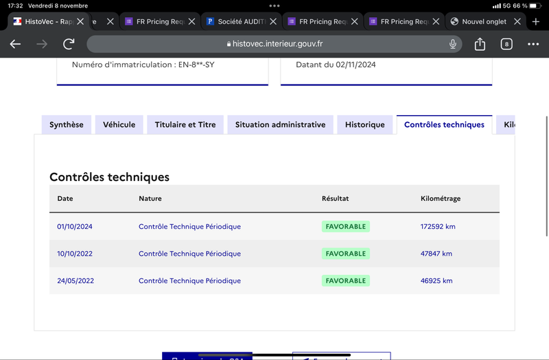Click the forward navigation arrow
Screen dimensions: 549x360
[x=42, y=44]
